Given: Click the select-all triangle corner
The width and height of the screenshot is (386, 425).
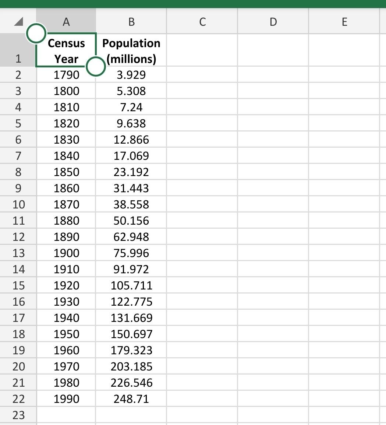Looking at the screenshot, I should pyautogui.click(x=18, y=21).
